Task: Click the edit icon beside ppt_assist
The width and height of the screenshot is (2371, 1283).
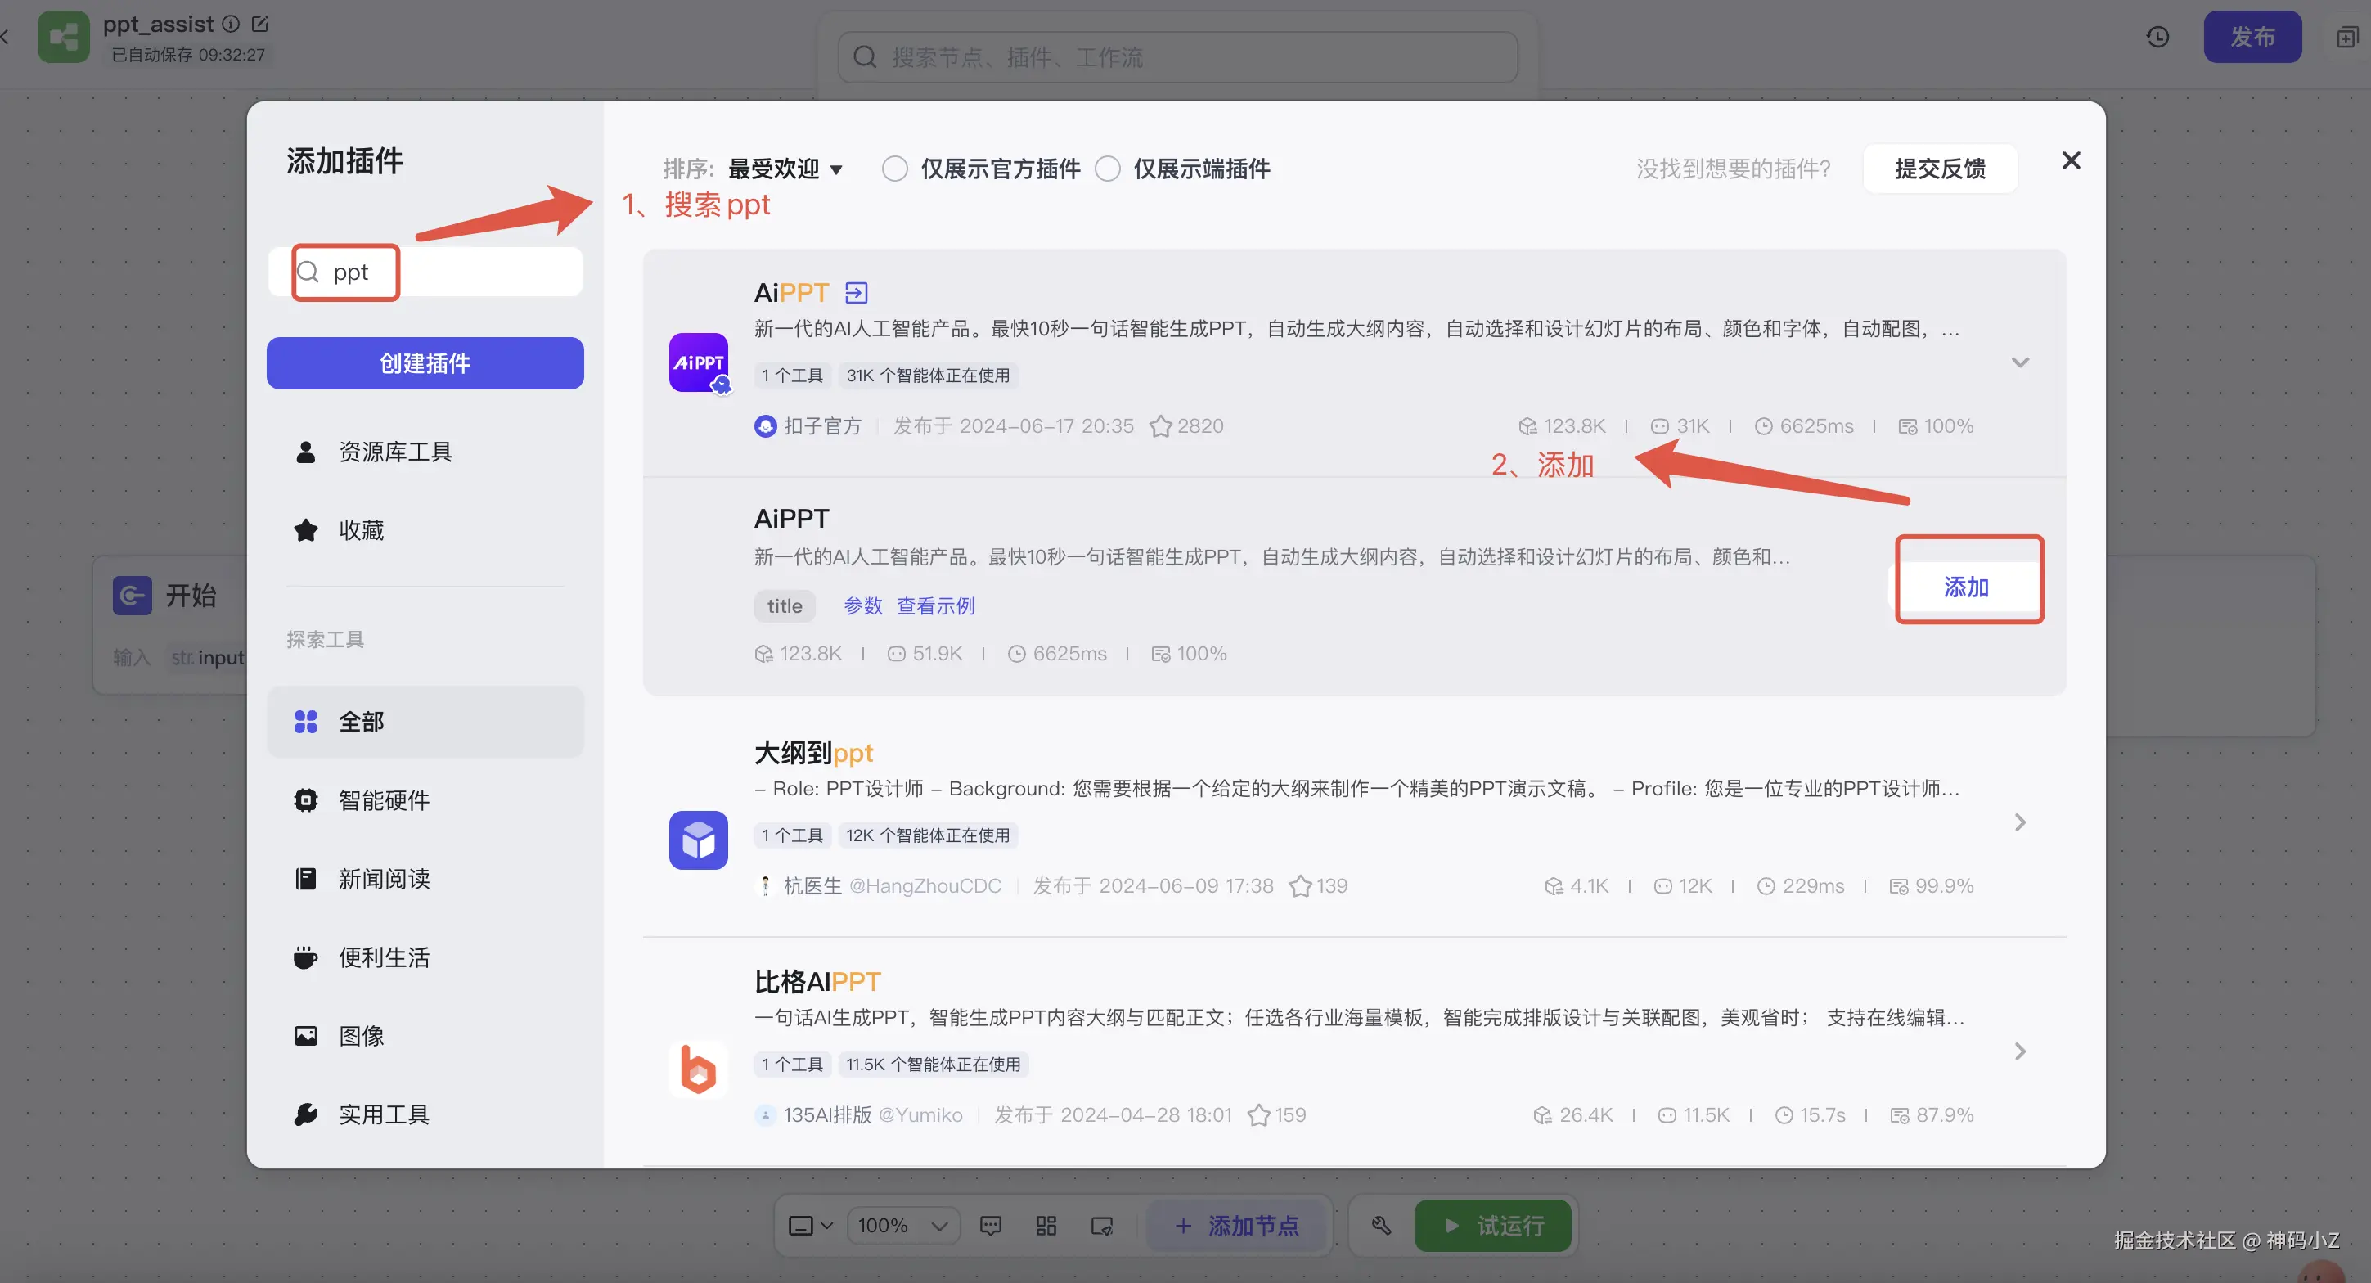Action: point(260,24)
